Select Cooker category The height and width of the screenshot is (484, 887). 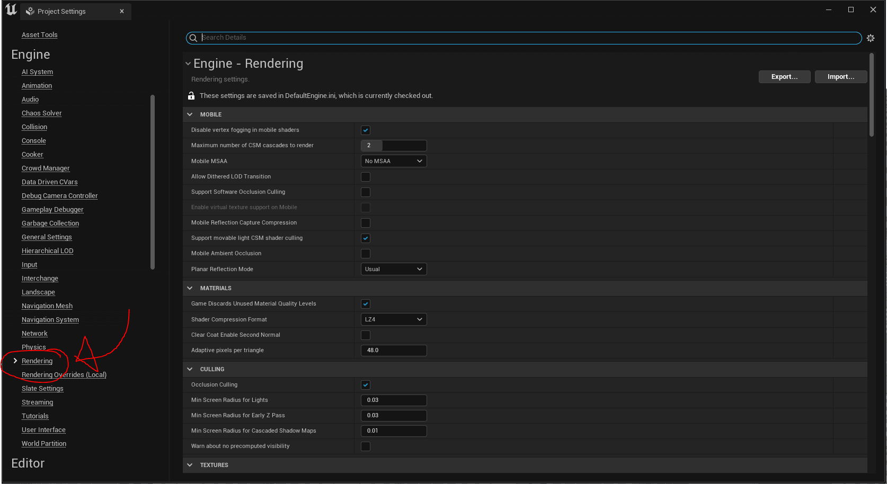pos(32,155)
